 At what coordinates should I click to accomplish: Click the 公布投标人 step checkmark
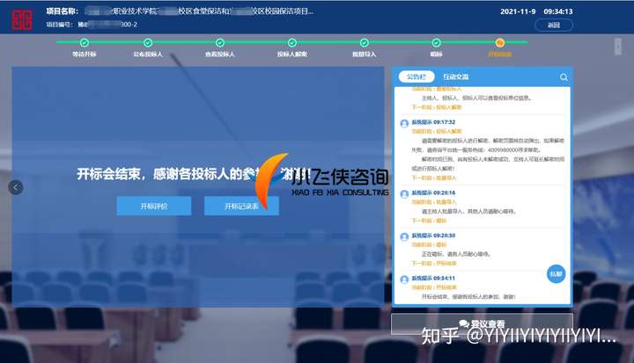[x=148, y=43]
